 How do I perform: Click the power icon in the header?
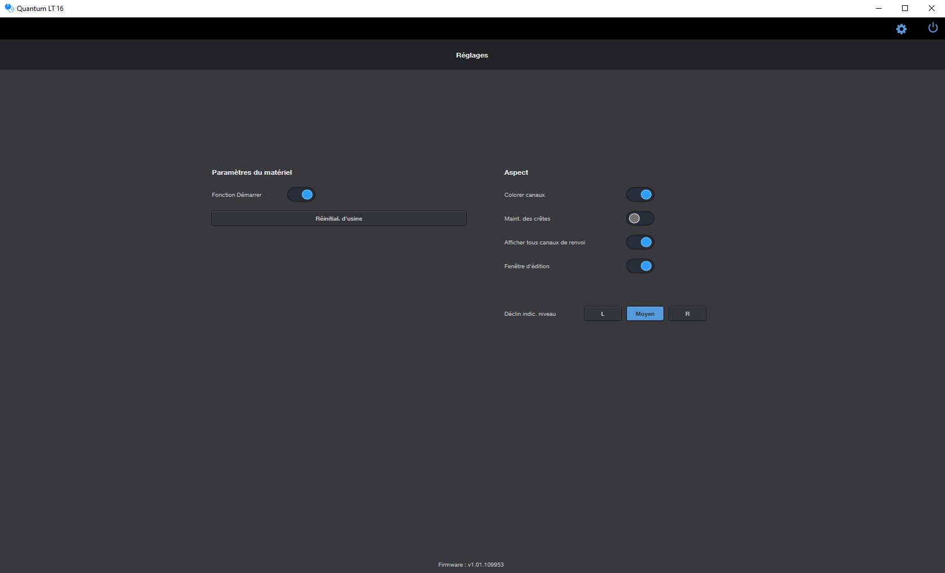tap(933, 28)
